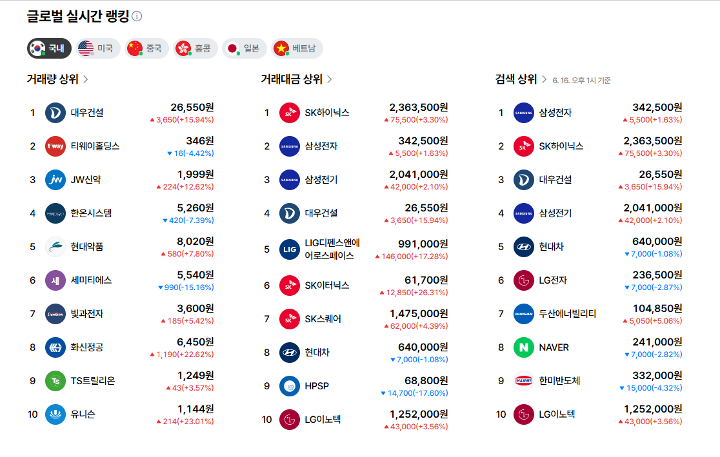Click the 유니슨 logo icon
Image resolution: width=720 pixels, height=457 pixels.
(x=55, y=414)
